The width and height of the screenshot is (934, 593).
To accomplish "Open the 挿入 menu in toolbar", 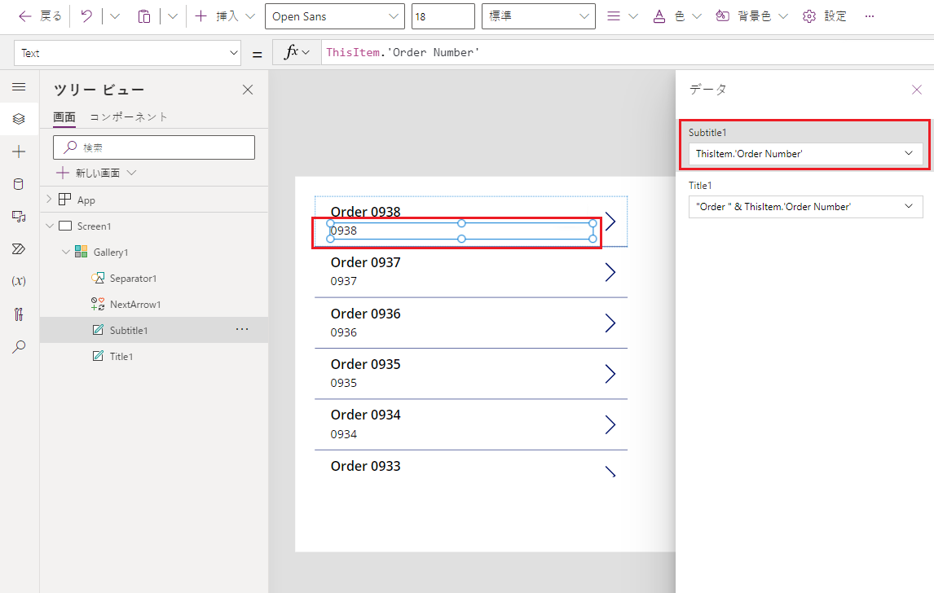I will 226,16.
